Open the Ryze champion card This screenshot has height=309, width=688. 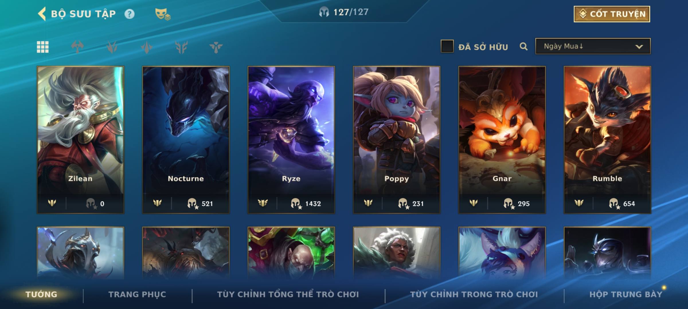coord(291,140)
